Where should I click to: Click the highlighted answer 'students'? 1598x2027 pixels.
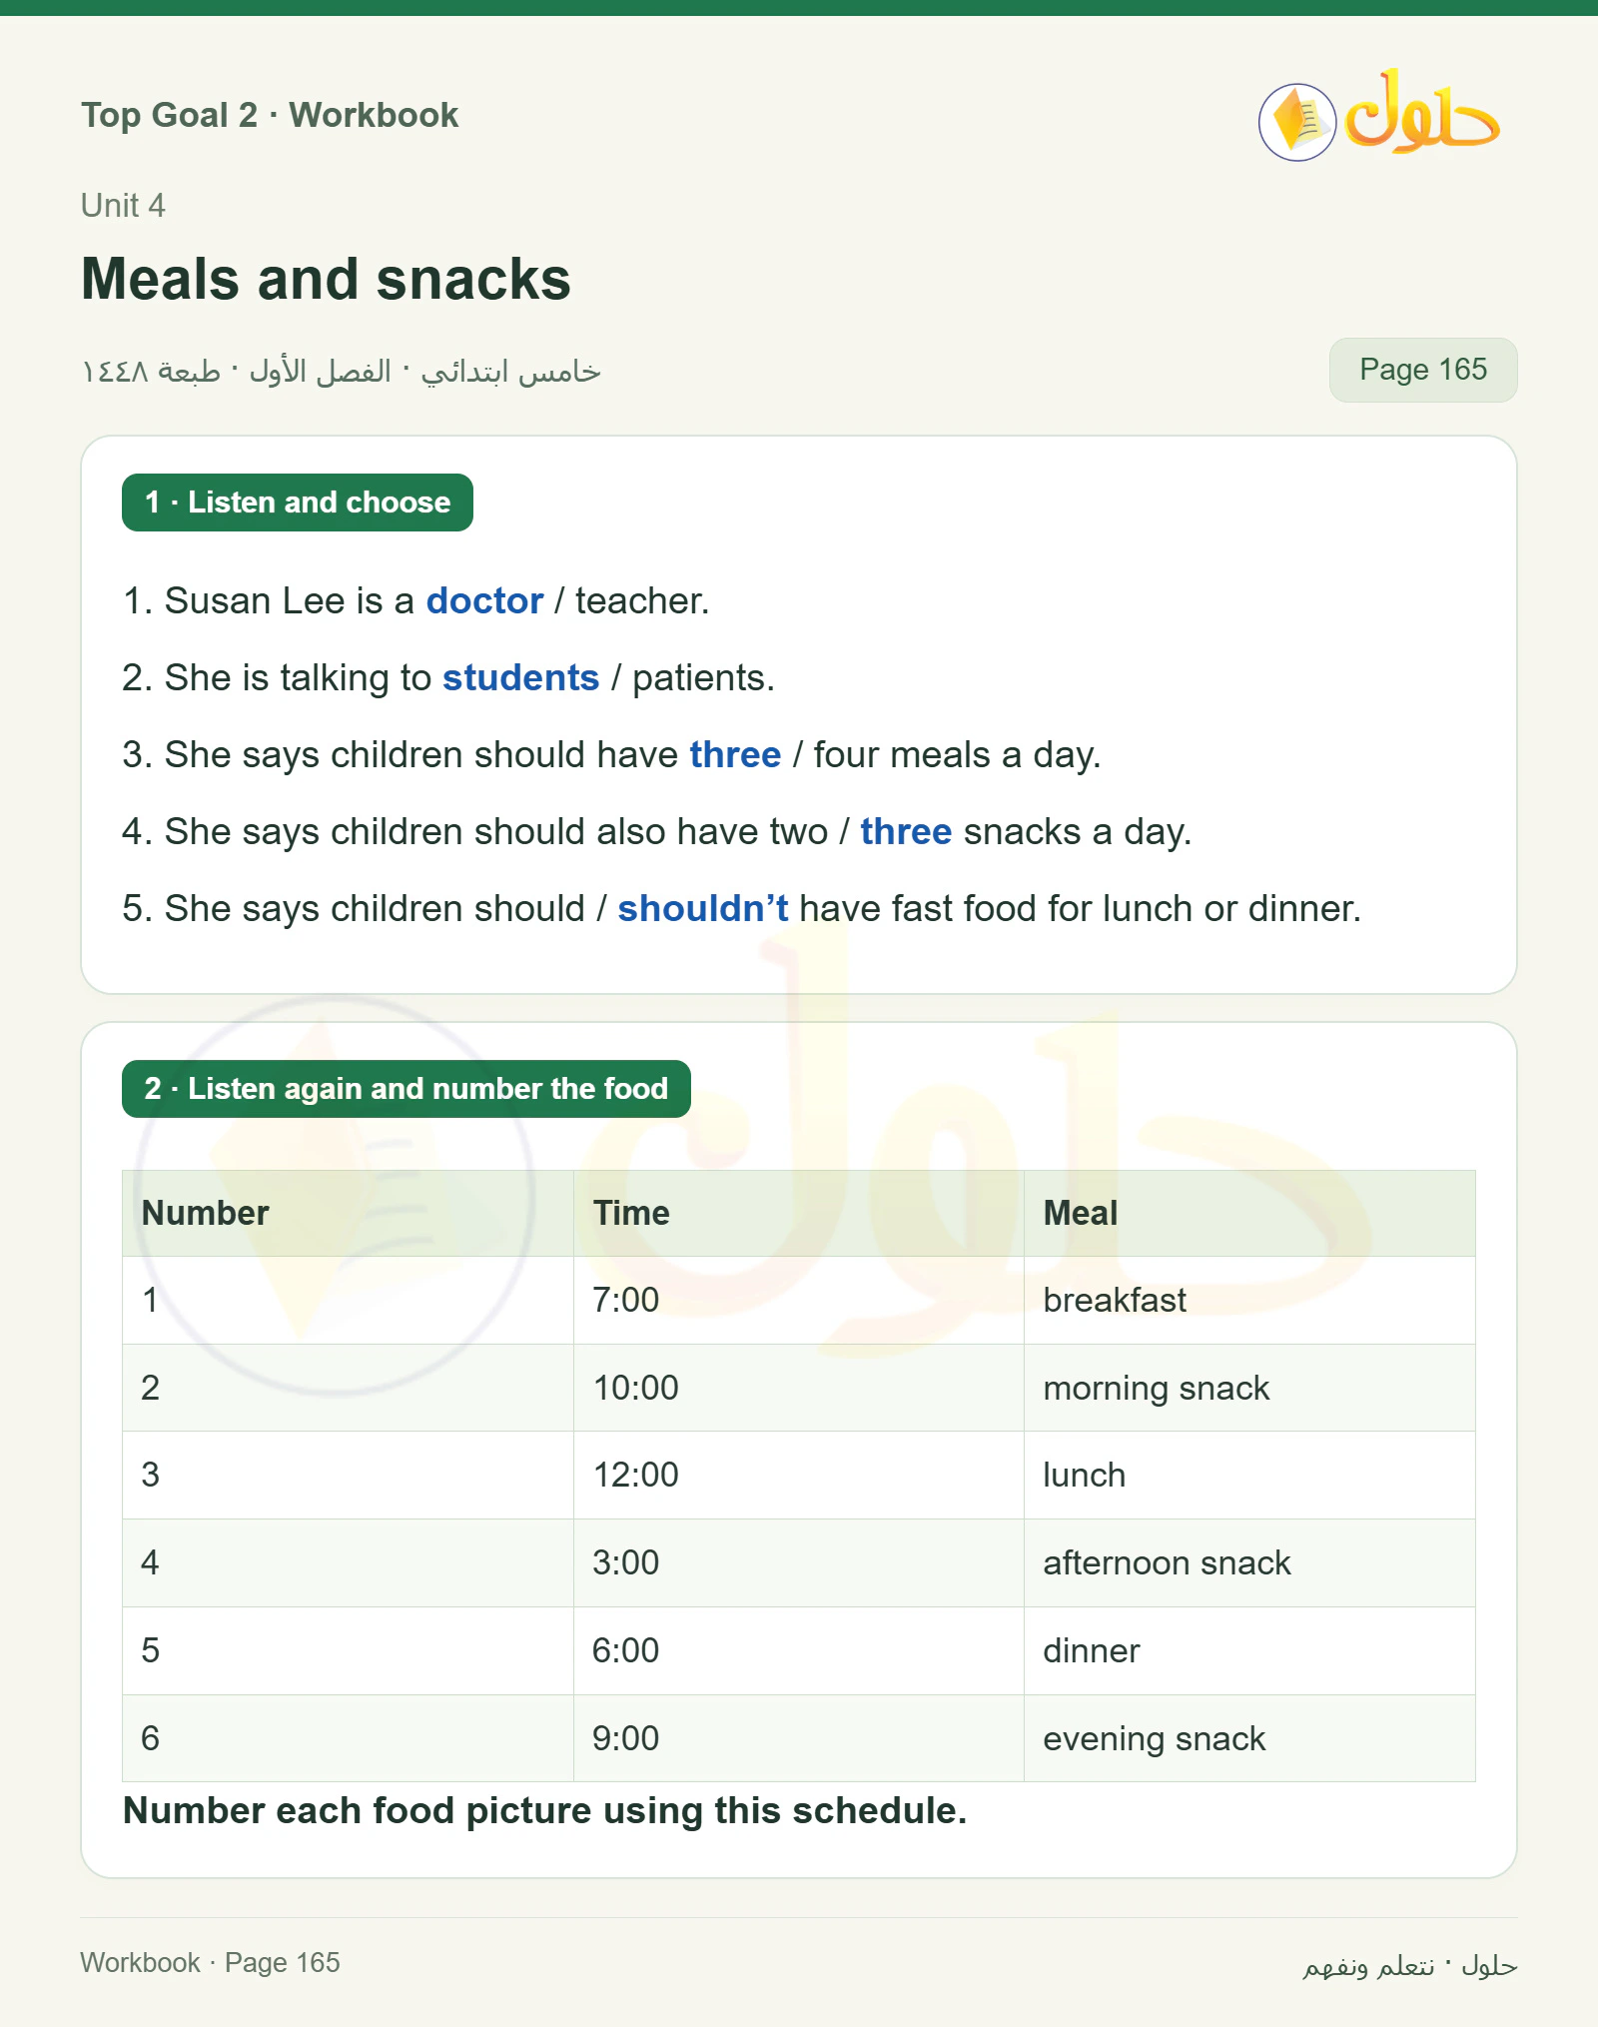point(520,677)
